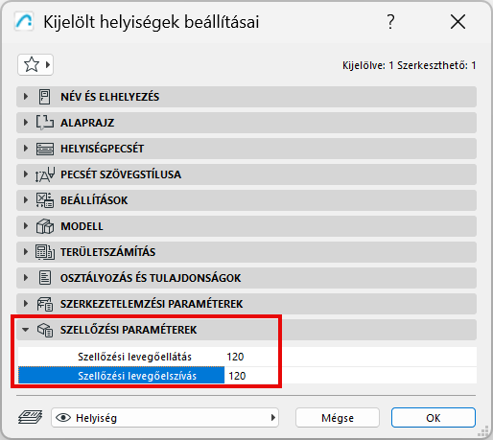Screen dimensions: 493x440
Task: Open the Favorites star button
Action: coord(35,65)
